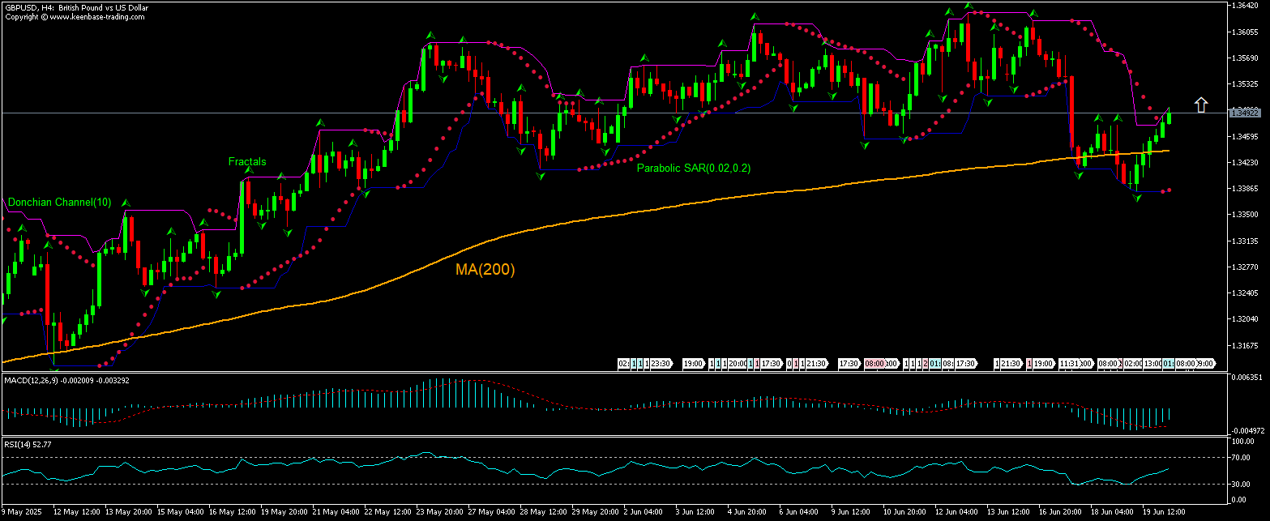This screenshot has height=521, width=1270.
Task: Click the 9 May 2025 axis date label
Action: click(20, 512)
